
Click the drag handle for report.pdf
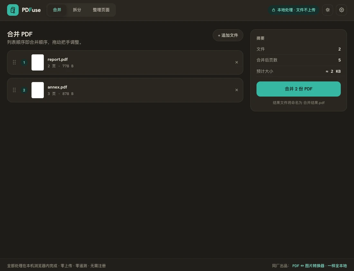(14, 62)
